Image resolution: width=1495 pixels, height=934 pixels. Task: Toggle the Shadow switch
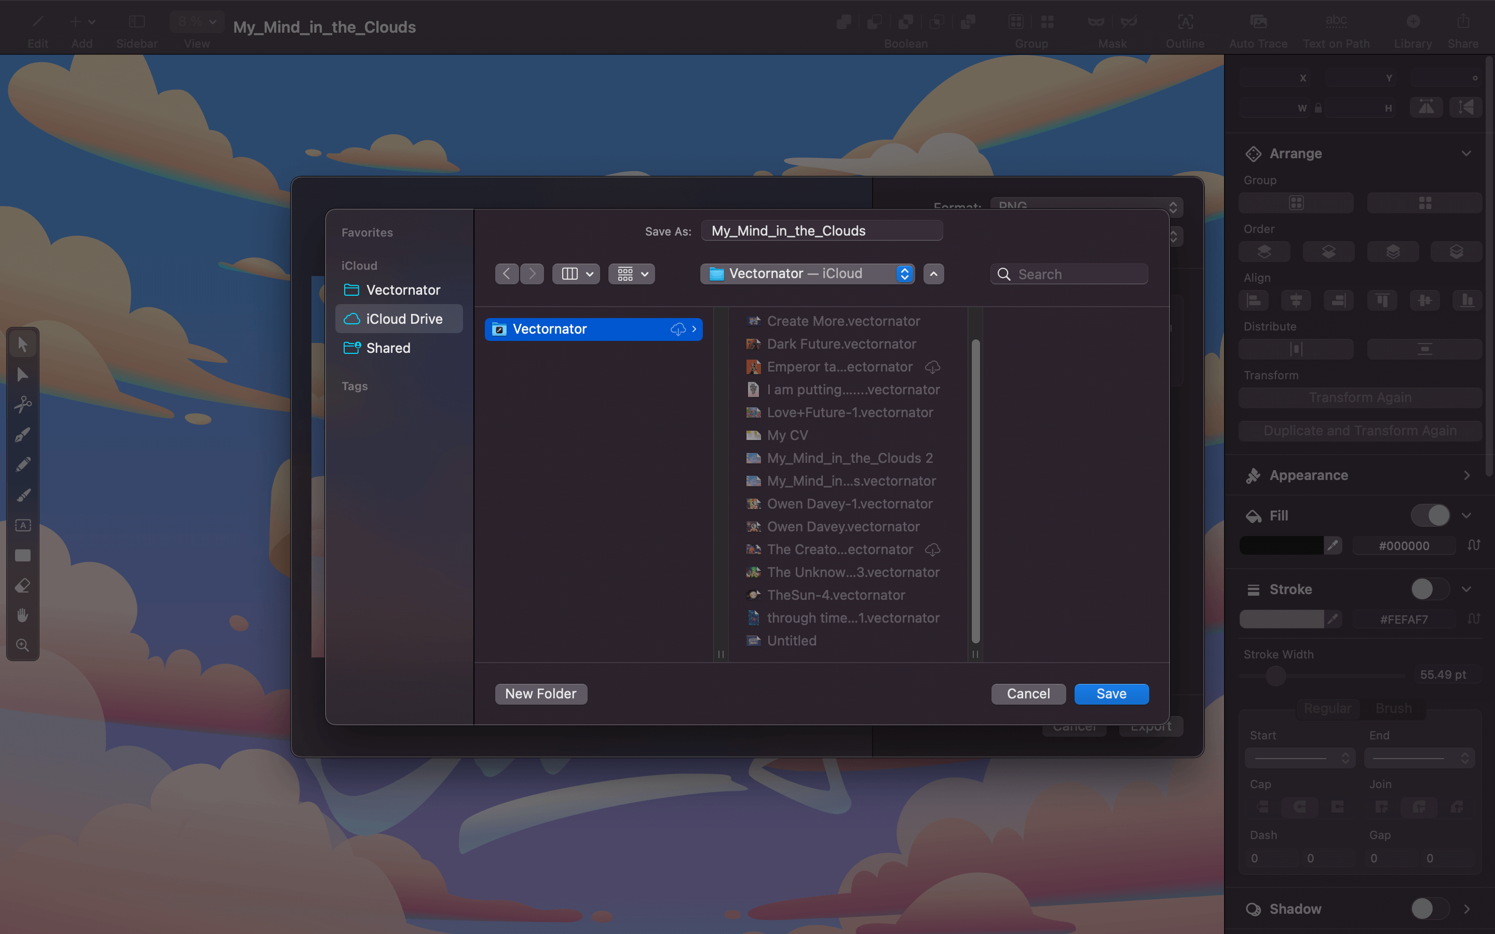[1430, 908]
